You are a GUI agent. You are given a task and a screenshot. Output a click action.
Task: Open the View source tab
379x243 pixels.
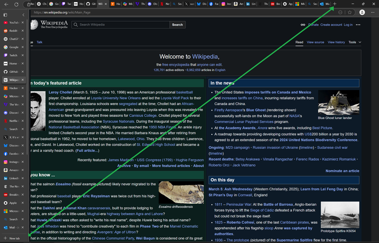[x=315, y=42]
